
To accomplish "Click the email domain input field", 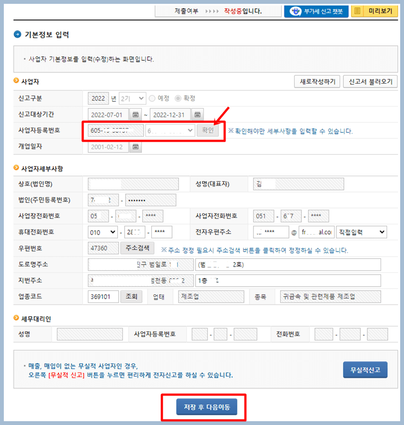I will tap(316, 232).
